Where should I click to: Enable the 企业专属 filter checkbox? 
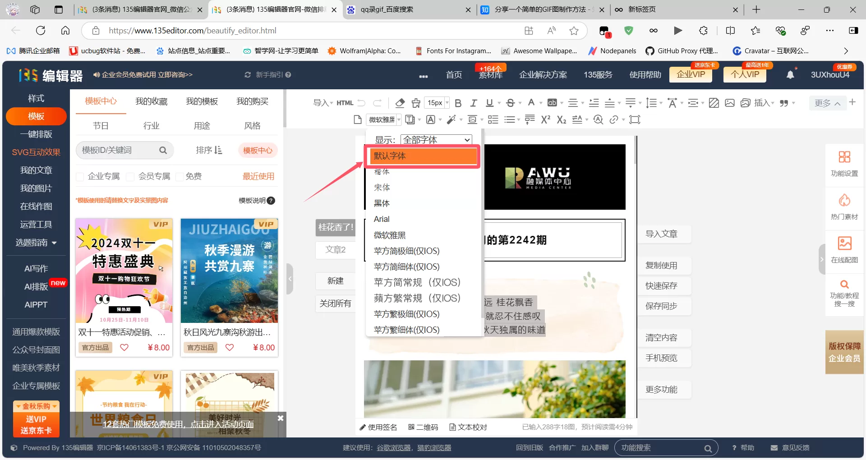pos(80,176)
